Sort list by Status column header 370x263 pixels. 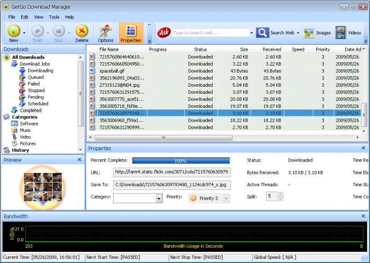[x=200, y=49]
